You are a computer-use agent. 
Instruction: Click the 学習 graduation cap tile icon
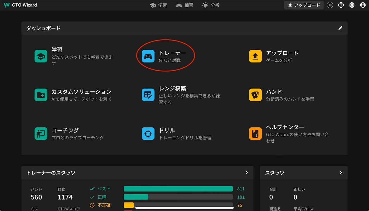(x=41, y=56)
